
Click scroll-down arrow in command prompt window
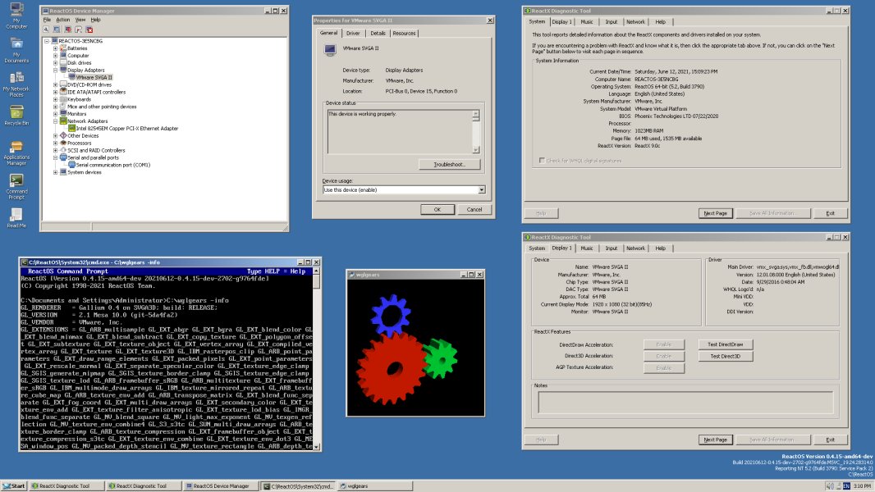pyautogui.click(x=316, y=447)
